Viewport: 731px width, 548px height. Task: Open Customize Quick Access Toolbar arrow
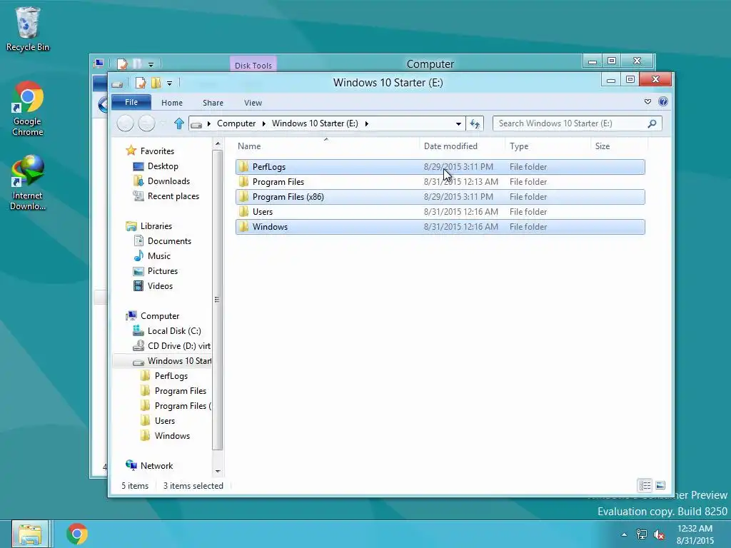point(170,83)
